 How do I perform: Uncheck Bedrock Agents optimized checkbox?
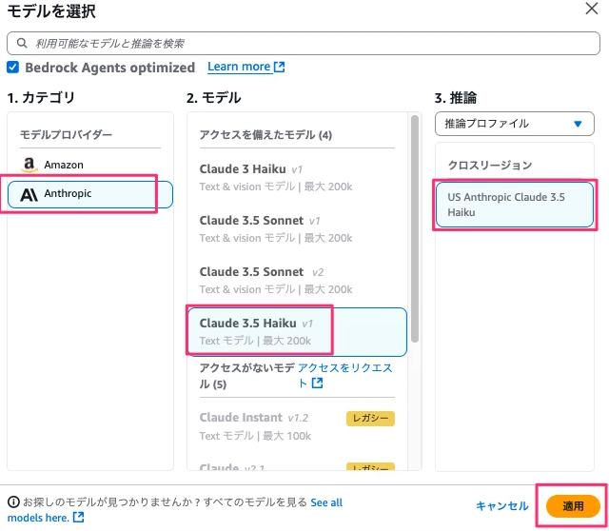(x=12, y=68)
